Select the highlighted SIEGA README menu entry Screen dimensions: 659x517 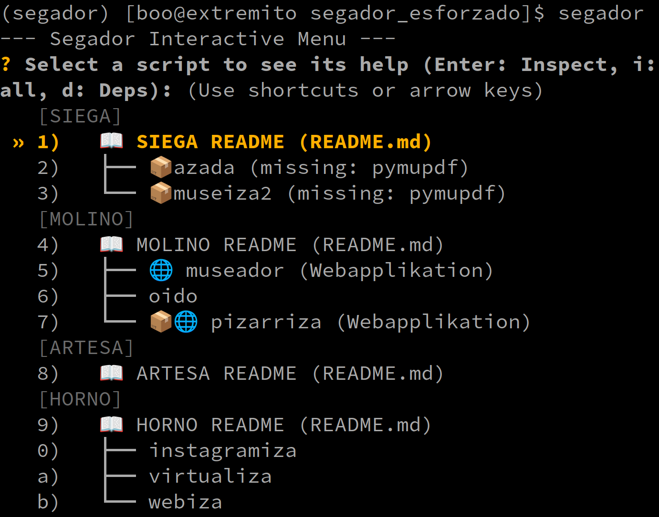pyautogui.click(x=284, y=142)
